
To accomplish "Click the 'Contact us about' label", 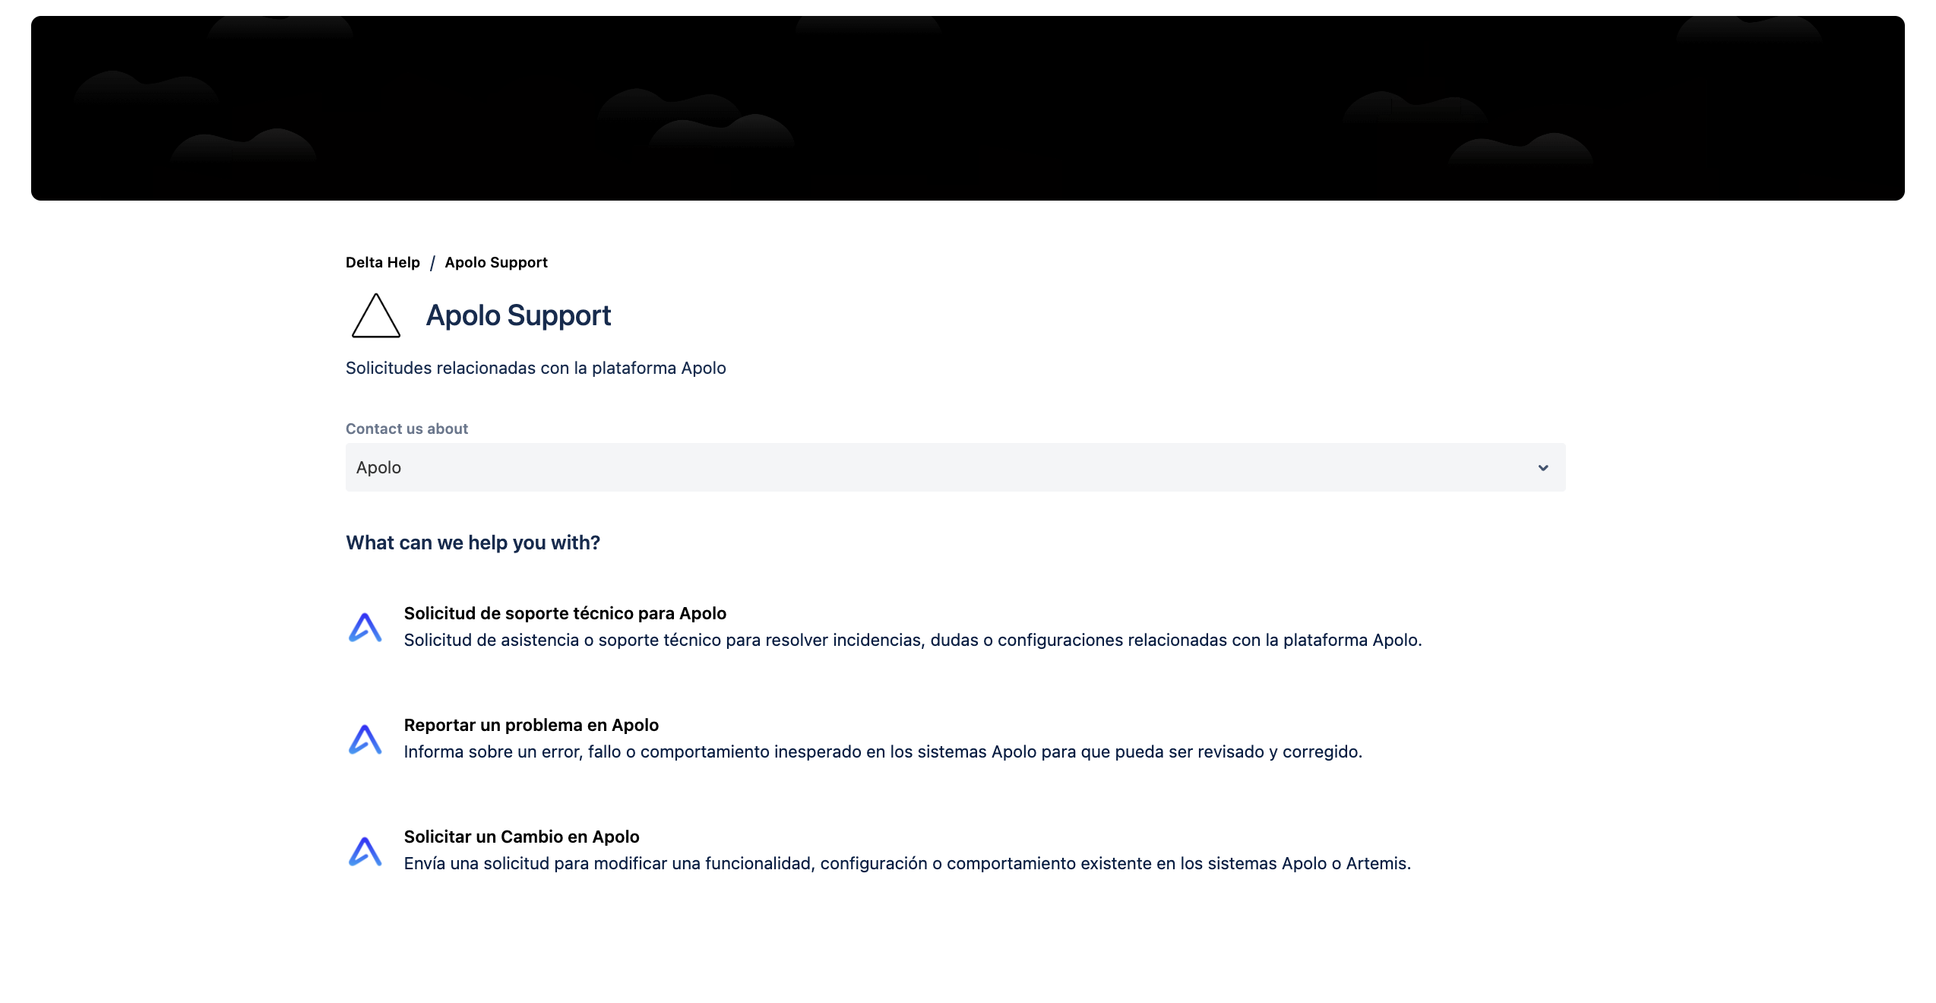I will click(406, 429).
